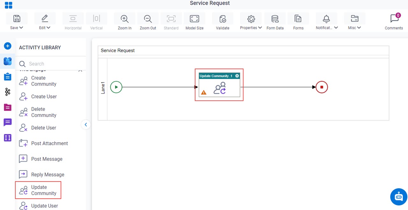Click the Save toolbar icon
This screenshot has width=408, height=210.
pyautogui.click(x=17, y=18)
